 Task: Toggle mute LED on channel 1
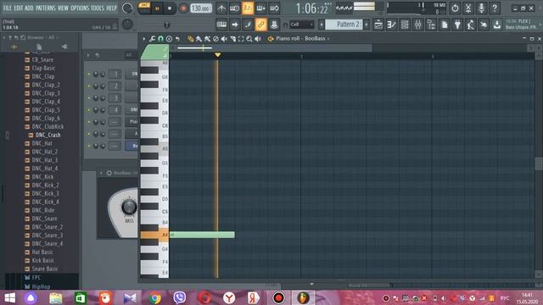pyautogui.click(x=89, y=74)
